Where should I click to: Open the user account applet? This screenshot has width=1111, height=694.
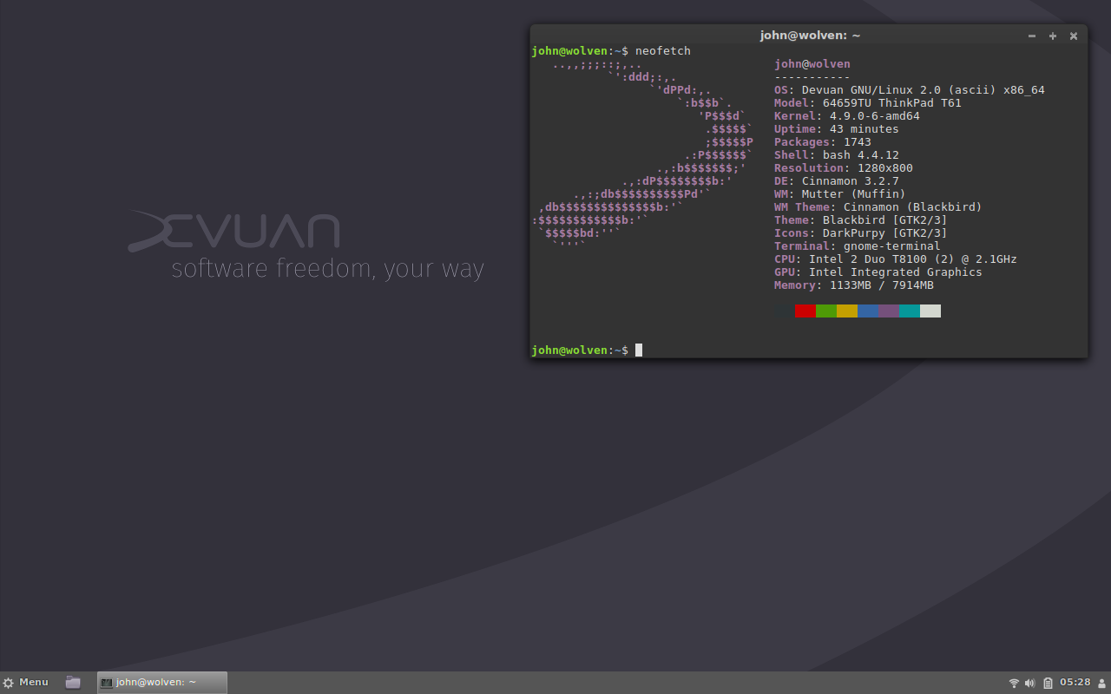[x=1101, y=683]
